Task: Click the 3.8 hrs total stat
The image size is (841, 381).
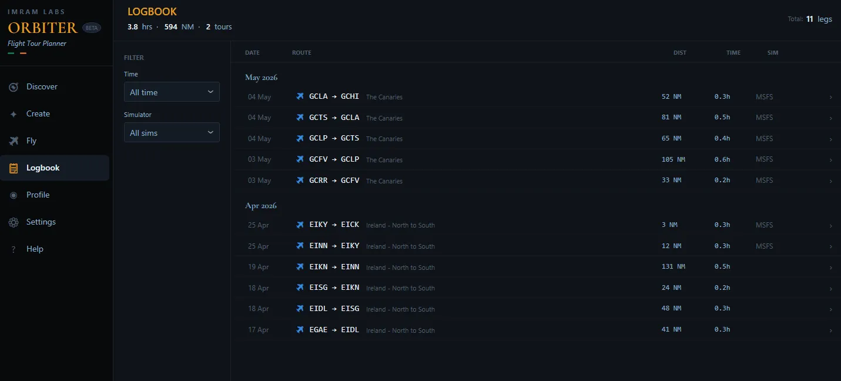Action: pyautogui.click(x=140, y=27)
